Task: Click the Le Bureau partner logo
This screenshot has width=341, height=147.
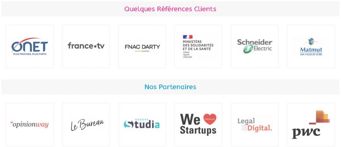Action: [86, 125]
